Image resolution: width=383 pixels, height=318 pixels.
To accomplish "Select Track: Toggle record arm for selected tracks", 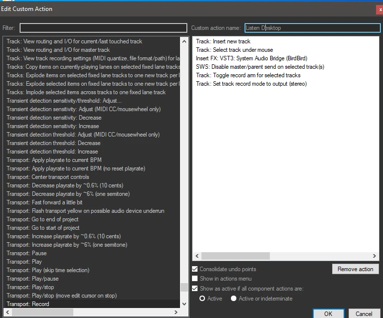I will [248, 75].
